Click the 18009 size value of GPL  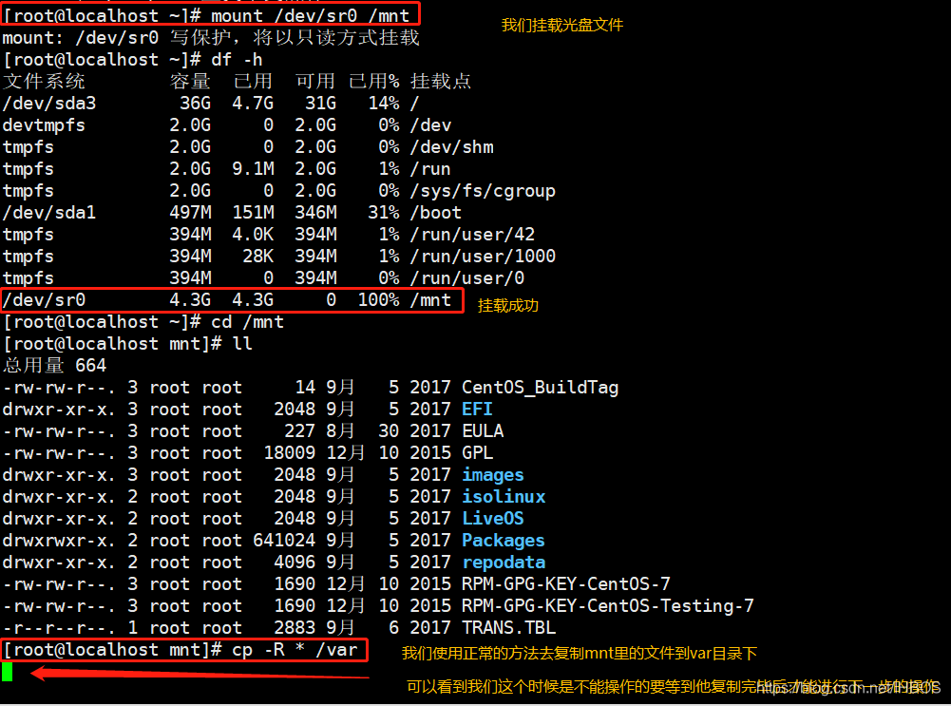[290, 452]
